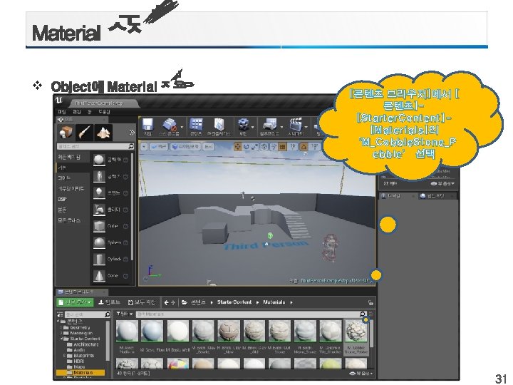Viewport: 513px width, 385px height.
Task: Open the Cinematics dropdown arrow
Action: (x=306, y=127)
